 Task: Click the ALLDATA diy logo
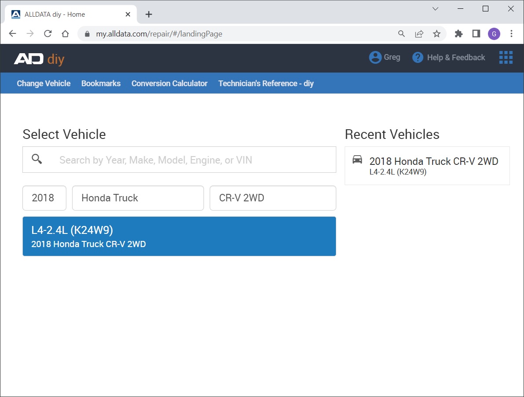[39, 58]
